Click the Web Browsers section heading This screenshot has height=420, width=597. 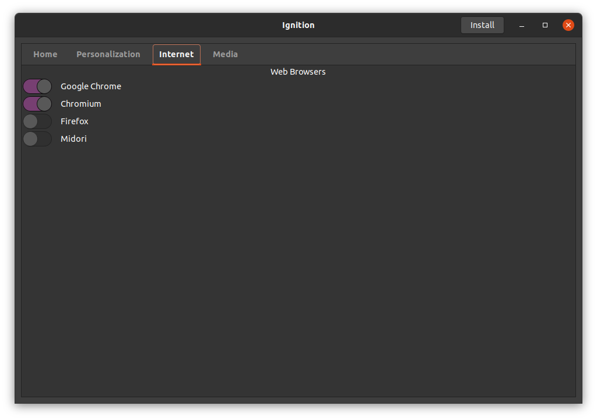point(298,71)
